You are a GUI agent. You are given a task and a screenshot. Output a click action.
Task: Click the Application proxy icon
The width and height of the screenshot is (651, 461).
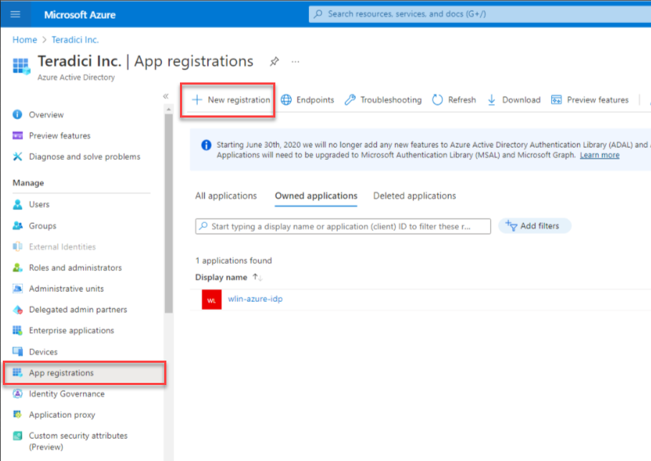[x=17, y=414]
